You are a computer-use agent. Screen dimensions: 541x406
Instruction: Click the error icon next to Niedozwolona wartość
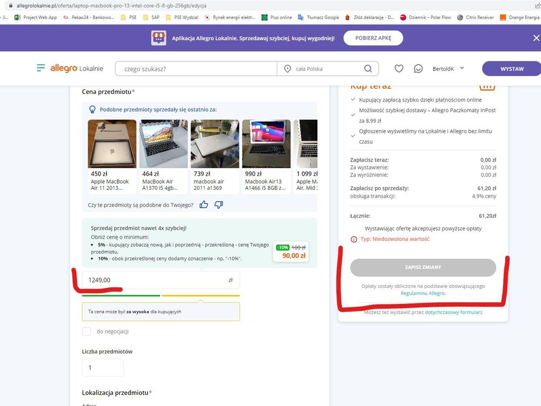tap(354, 239)
